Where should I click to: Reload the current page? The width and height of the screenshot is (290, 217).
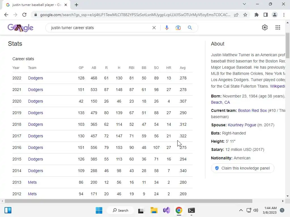24,15
